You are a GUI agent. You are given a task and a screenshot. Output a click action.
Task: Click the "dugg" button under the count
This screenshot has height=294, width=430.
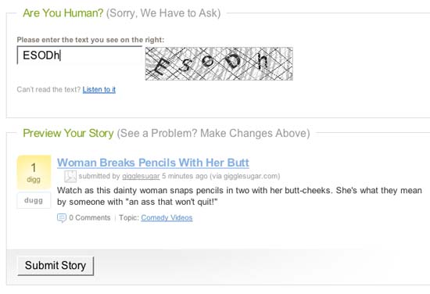click(34, 200)
